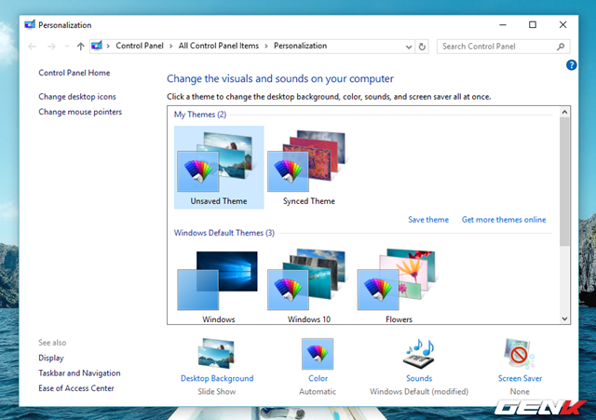596x420 pixels.
Task: Click Windows Default Themes (3) heading
Action: click(224, 233)
